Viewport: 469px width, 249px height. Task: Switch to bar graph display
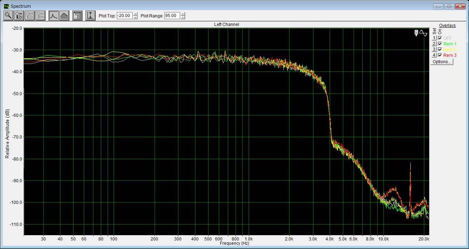(64, 16)
